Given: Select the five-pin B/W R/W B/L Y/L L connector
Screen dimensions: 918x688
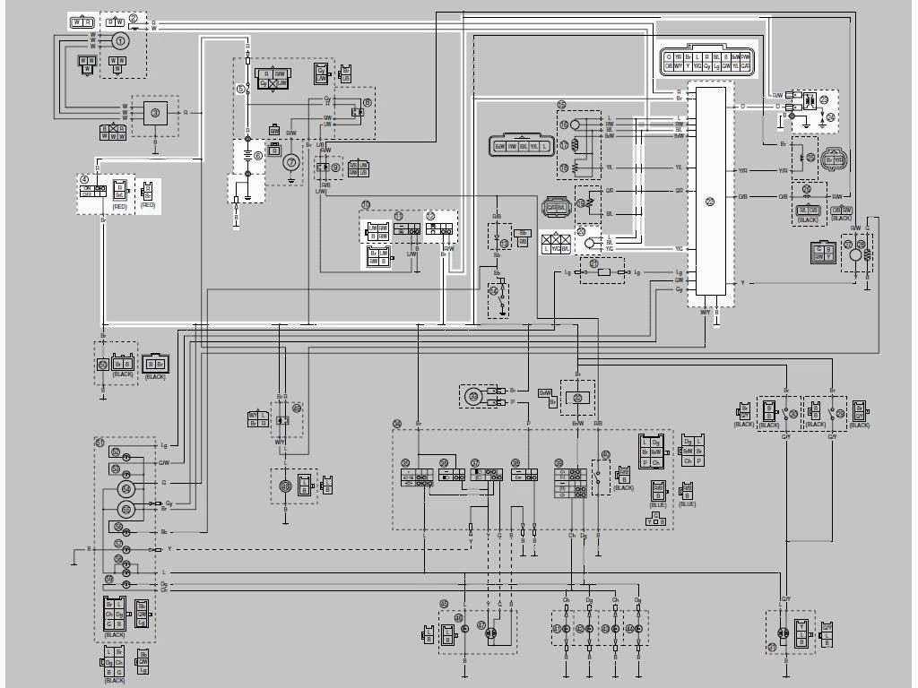Looking at the screenshot, I should pyautogui.click(x=521, y=145).
